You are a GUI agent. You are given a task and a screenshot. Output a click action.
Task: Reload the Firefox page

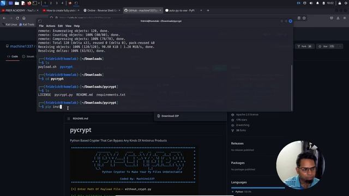click(17, 18)
